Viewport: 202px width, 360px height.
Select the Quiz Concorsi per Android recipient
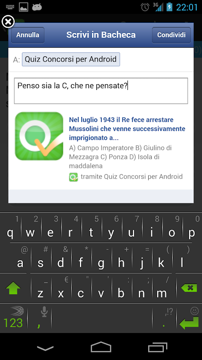[71, 59]
